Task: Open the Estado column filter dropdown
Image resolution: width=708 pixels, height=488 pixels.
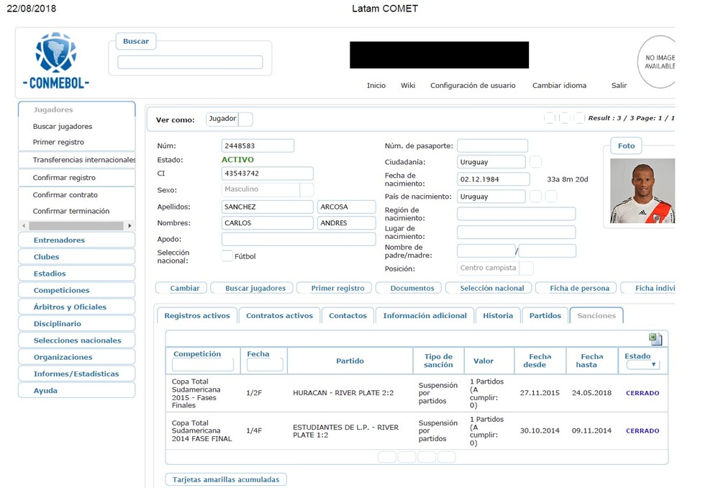Action: point(643,365)
